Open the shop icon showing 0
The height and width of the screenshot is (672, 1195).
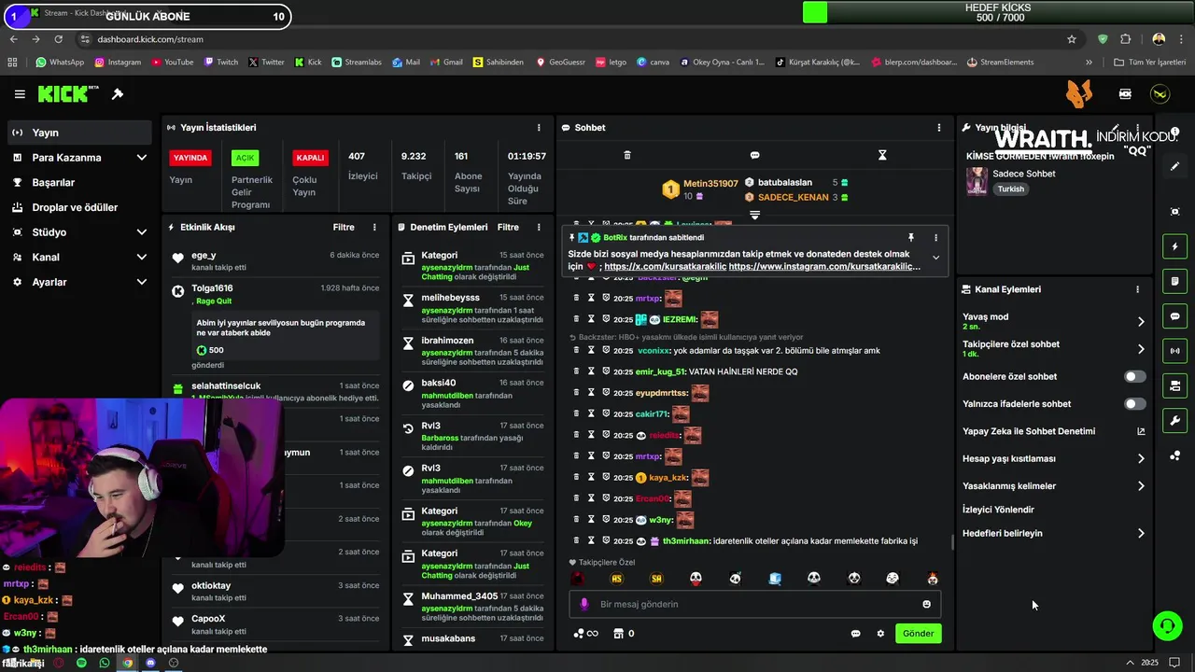(624, 634)
